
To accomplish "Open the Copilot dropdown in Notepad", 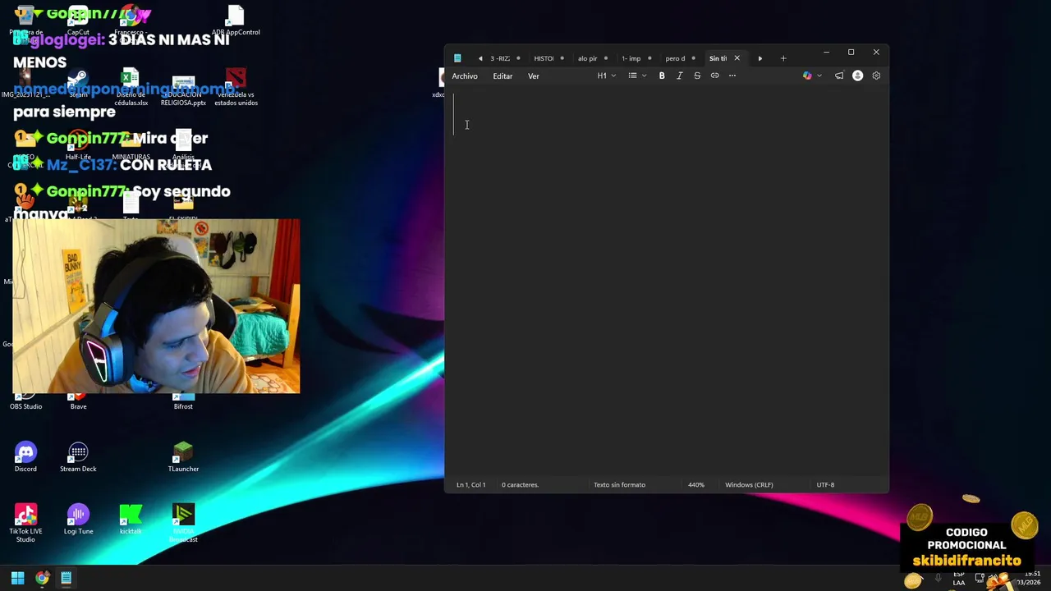I will [812, 76].
